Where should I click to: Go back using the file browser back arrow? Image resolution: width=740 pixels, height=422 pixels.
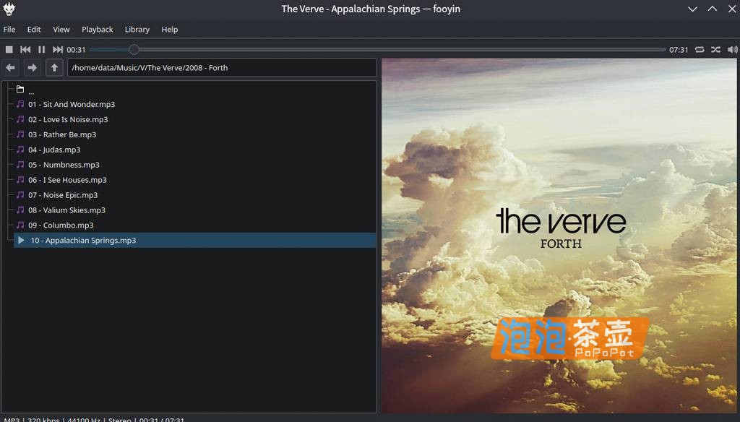10,67
